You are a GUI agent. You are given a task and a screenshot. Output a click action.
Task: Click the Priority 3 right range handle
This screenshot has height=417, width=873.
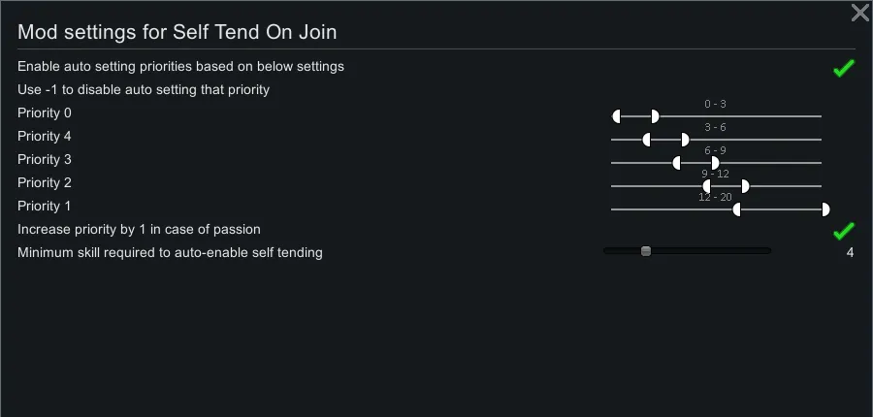pyautogui.click(x=714, y=163)
